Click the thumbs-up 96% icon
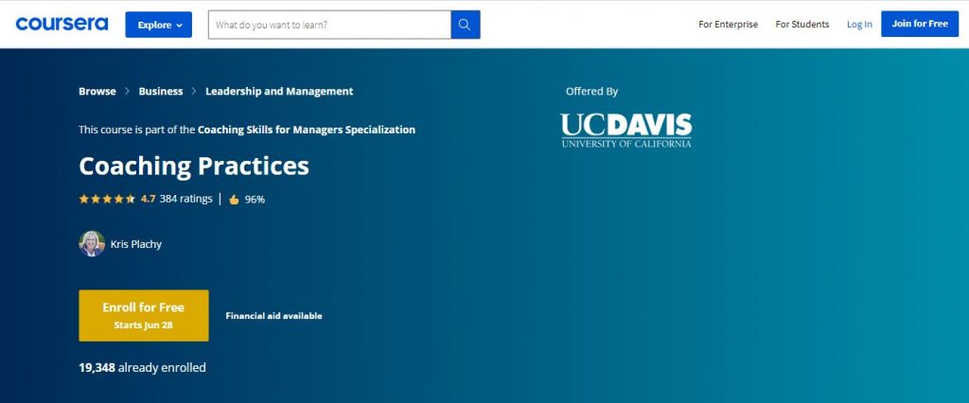Screen dimensions: 969x403 pyautogui.click(x=234, y=200)
